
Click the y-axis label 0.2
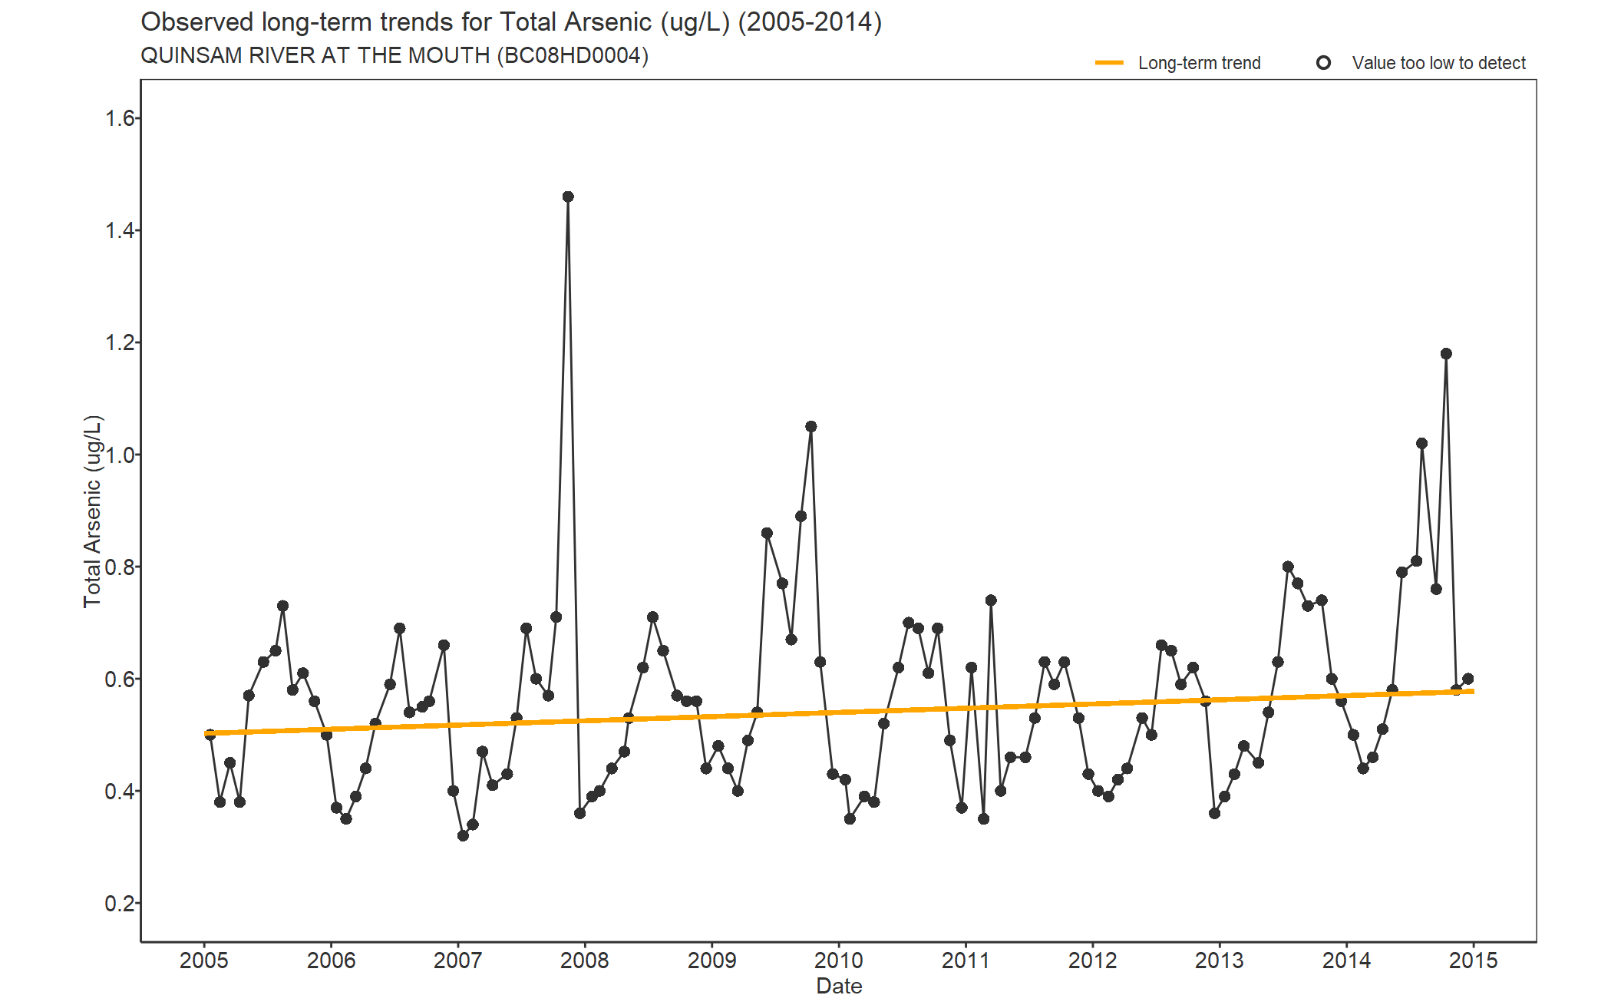120,903
